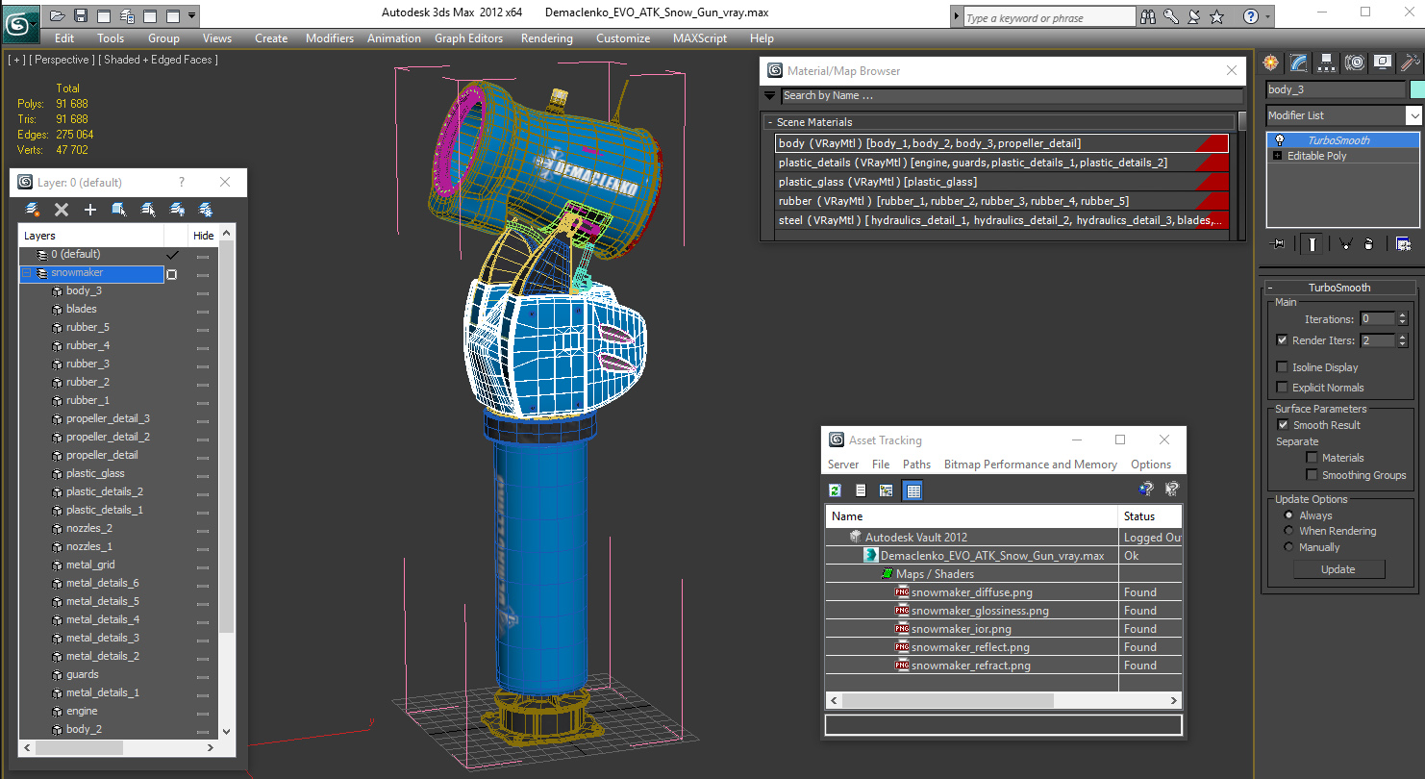Open the Create command panel tab
The image size is (1425, 779).
coord(1271,63)
